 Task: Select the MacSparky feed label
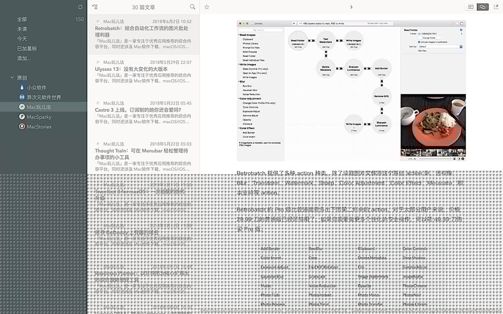point(39,117)
